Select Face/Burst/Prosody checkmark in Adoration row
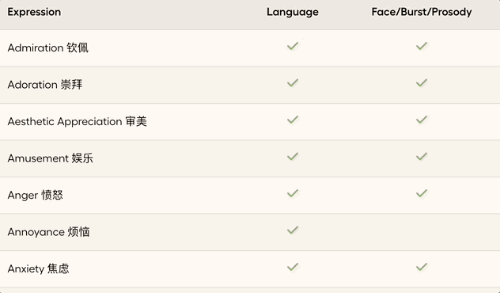500x293 pixels. [421, 83]
